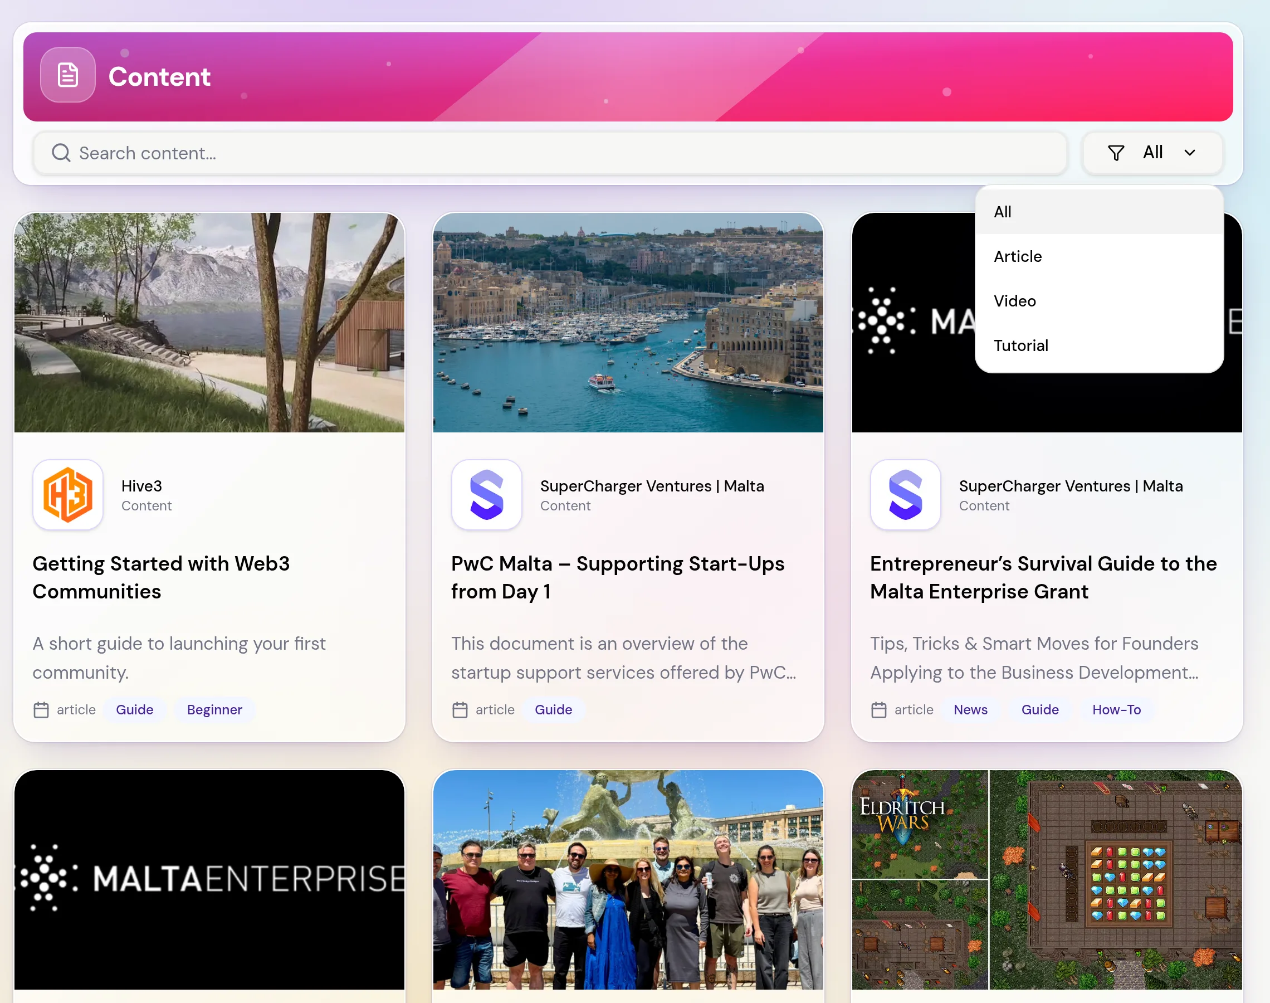Click the Hive3 author name
Viewport: 1270px width, 1003px height.
[141, 486]
